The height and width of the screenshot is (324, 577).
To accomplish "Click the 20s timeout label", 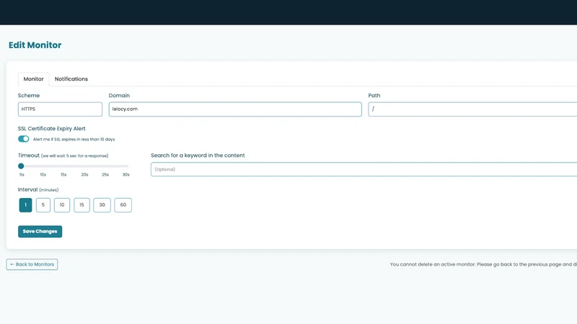I will [84, 174].
